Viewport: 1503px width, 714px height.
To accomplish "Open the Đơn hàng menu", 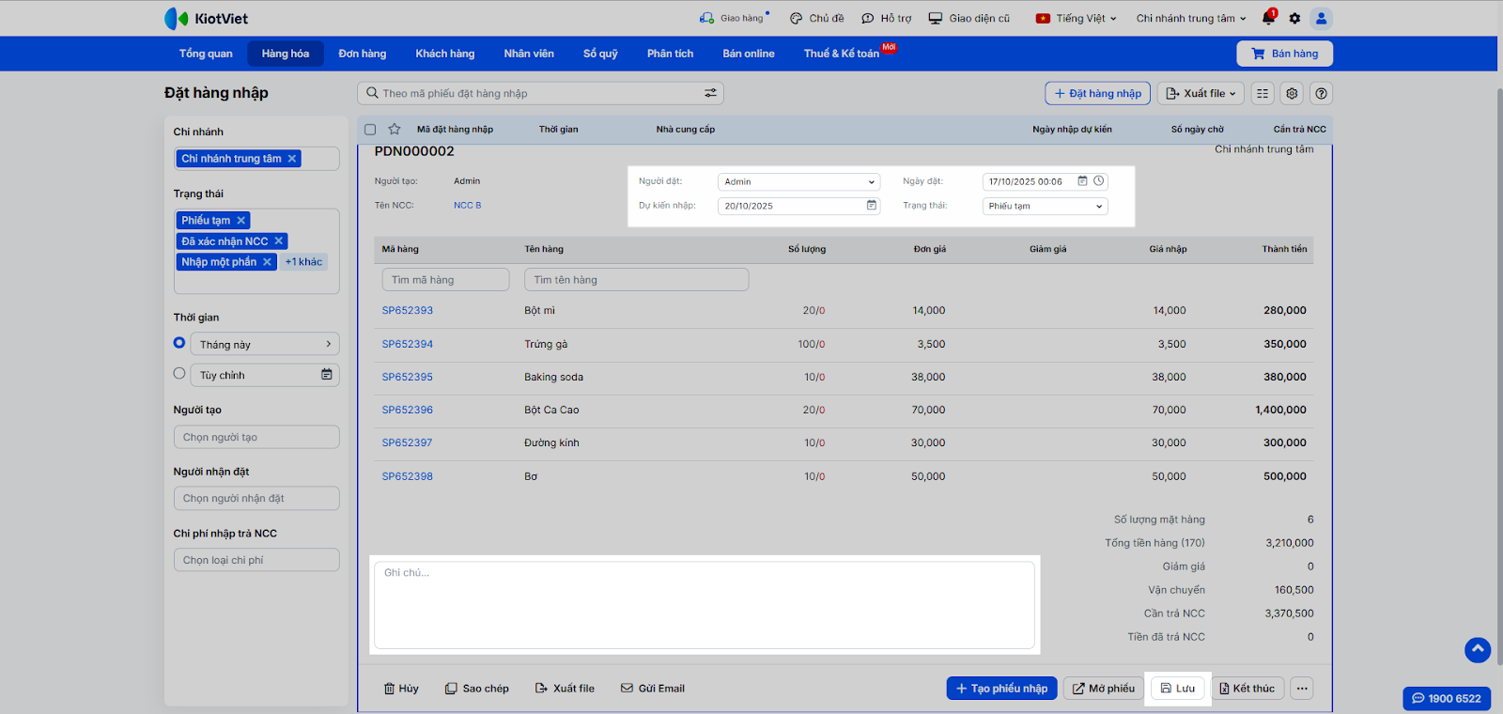I will [363, 54].
